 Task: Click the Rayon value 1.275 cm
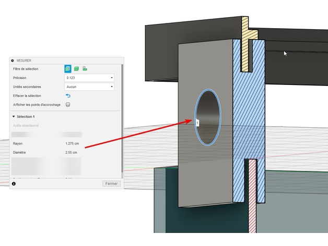pos(72,143)
